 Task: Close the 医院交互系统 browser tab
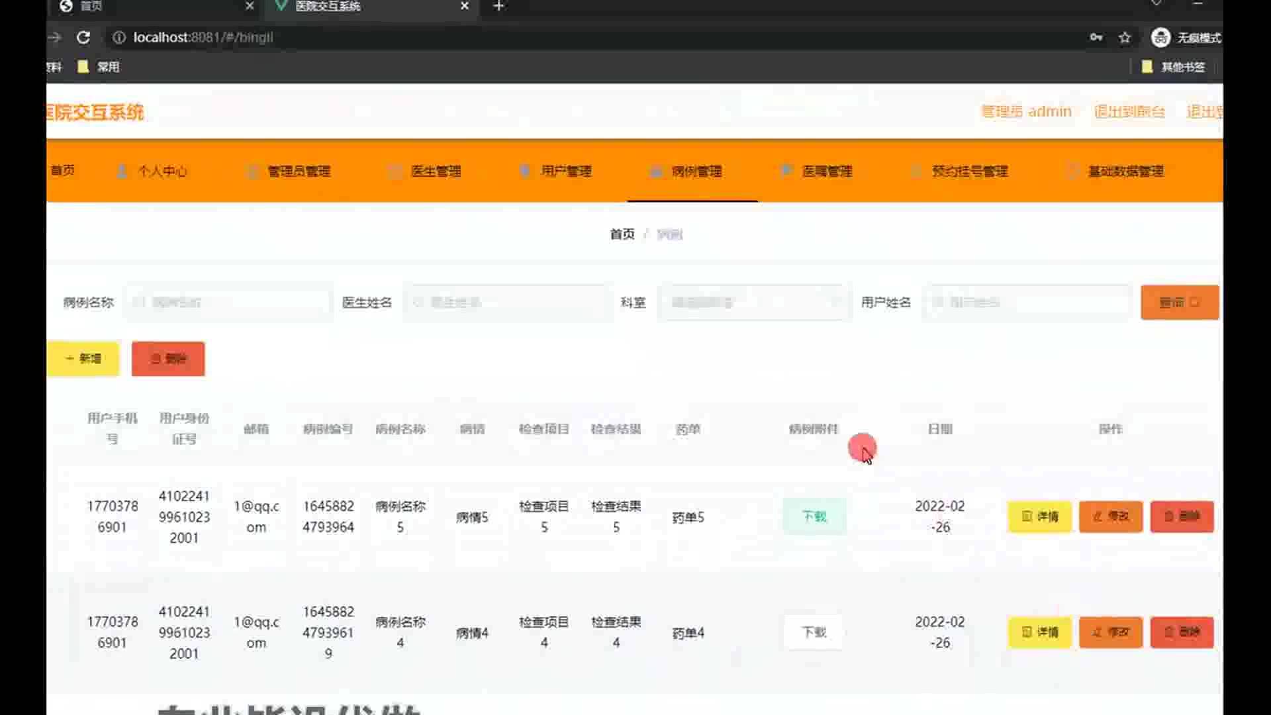[x=465, y=6]
